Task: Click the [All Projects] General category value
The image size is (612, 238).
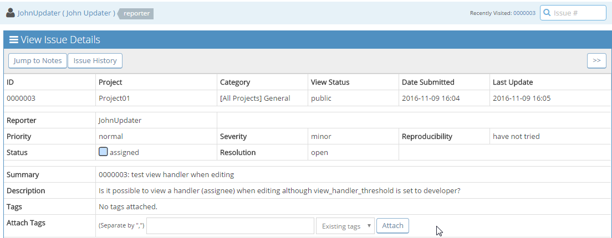Action: (x=255, y=99)
